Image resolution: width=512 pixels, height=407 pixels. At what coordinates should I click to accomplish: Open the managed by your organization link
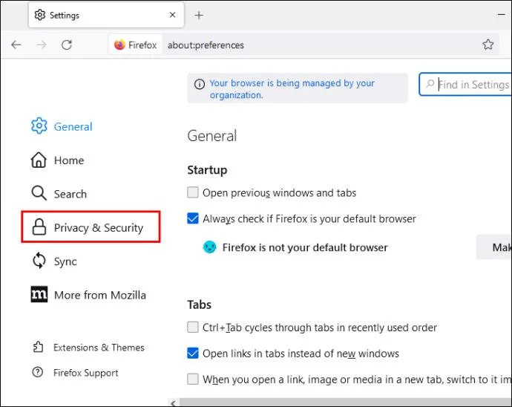292,89
